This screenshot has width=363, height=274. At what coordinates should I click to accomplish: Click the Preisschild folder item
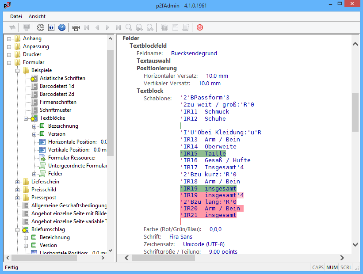[x=43, y=190]
